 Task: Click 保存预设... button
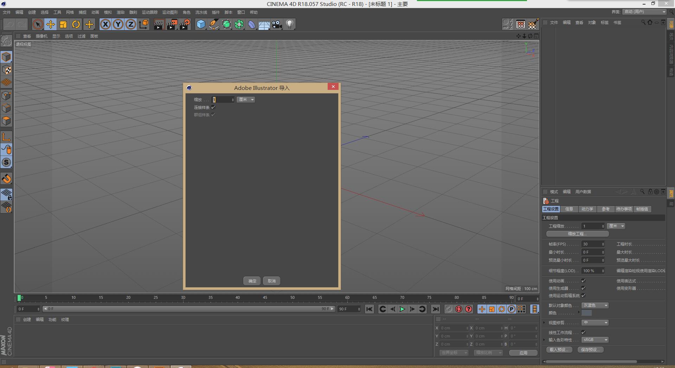pyautogui.click(x=590, y=350)
